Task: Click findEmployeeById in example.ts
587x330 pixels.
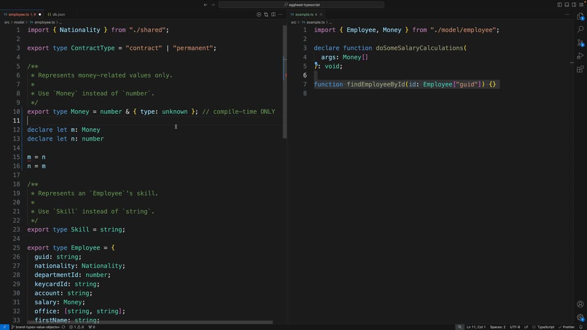Action: [376, 84]
